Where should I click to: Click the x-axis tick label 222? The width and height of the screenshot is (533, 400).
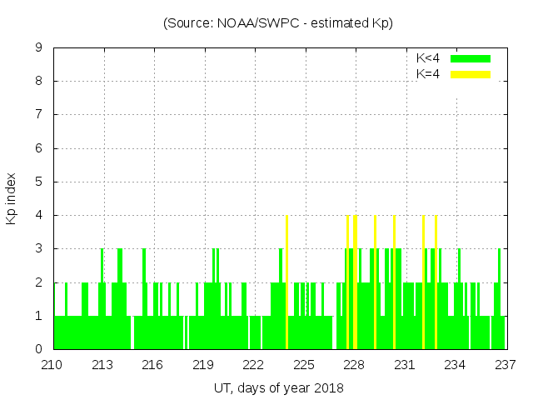coord(254,365)
